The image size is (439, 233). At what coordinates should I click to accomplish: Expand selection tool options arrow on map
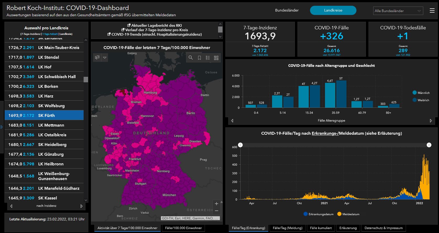[105, 58]
